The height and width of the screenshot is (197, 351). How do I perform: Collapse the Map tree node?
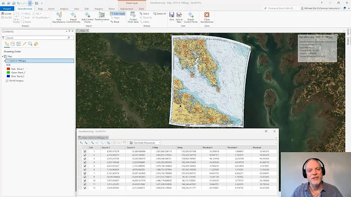pyautogui.click(x=3, y=57)
